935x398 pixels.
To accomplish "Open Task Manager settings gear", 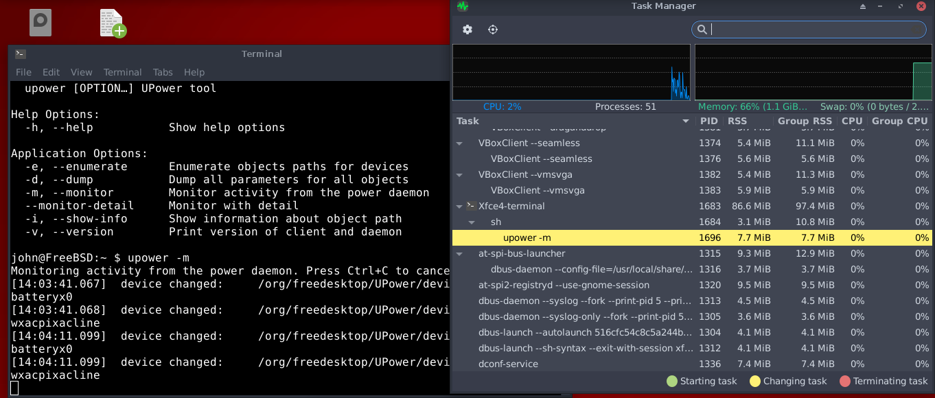I will point(467,30).
